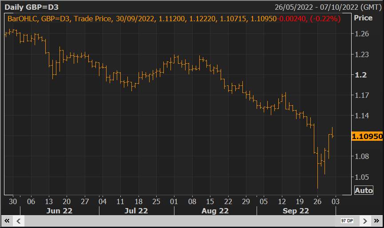Viewport: 384px width, 228px height.
Task: Click the latest price bar at 1.1095
Action: [x=333, y=132]
